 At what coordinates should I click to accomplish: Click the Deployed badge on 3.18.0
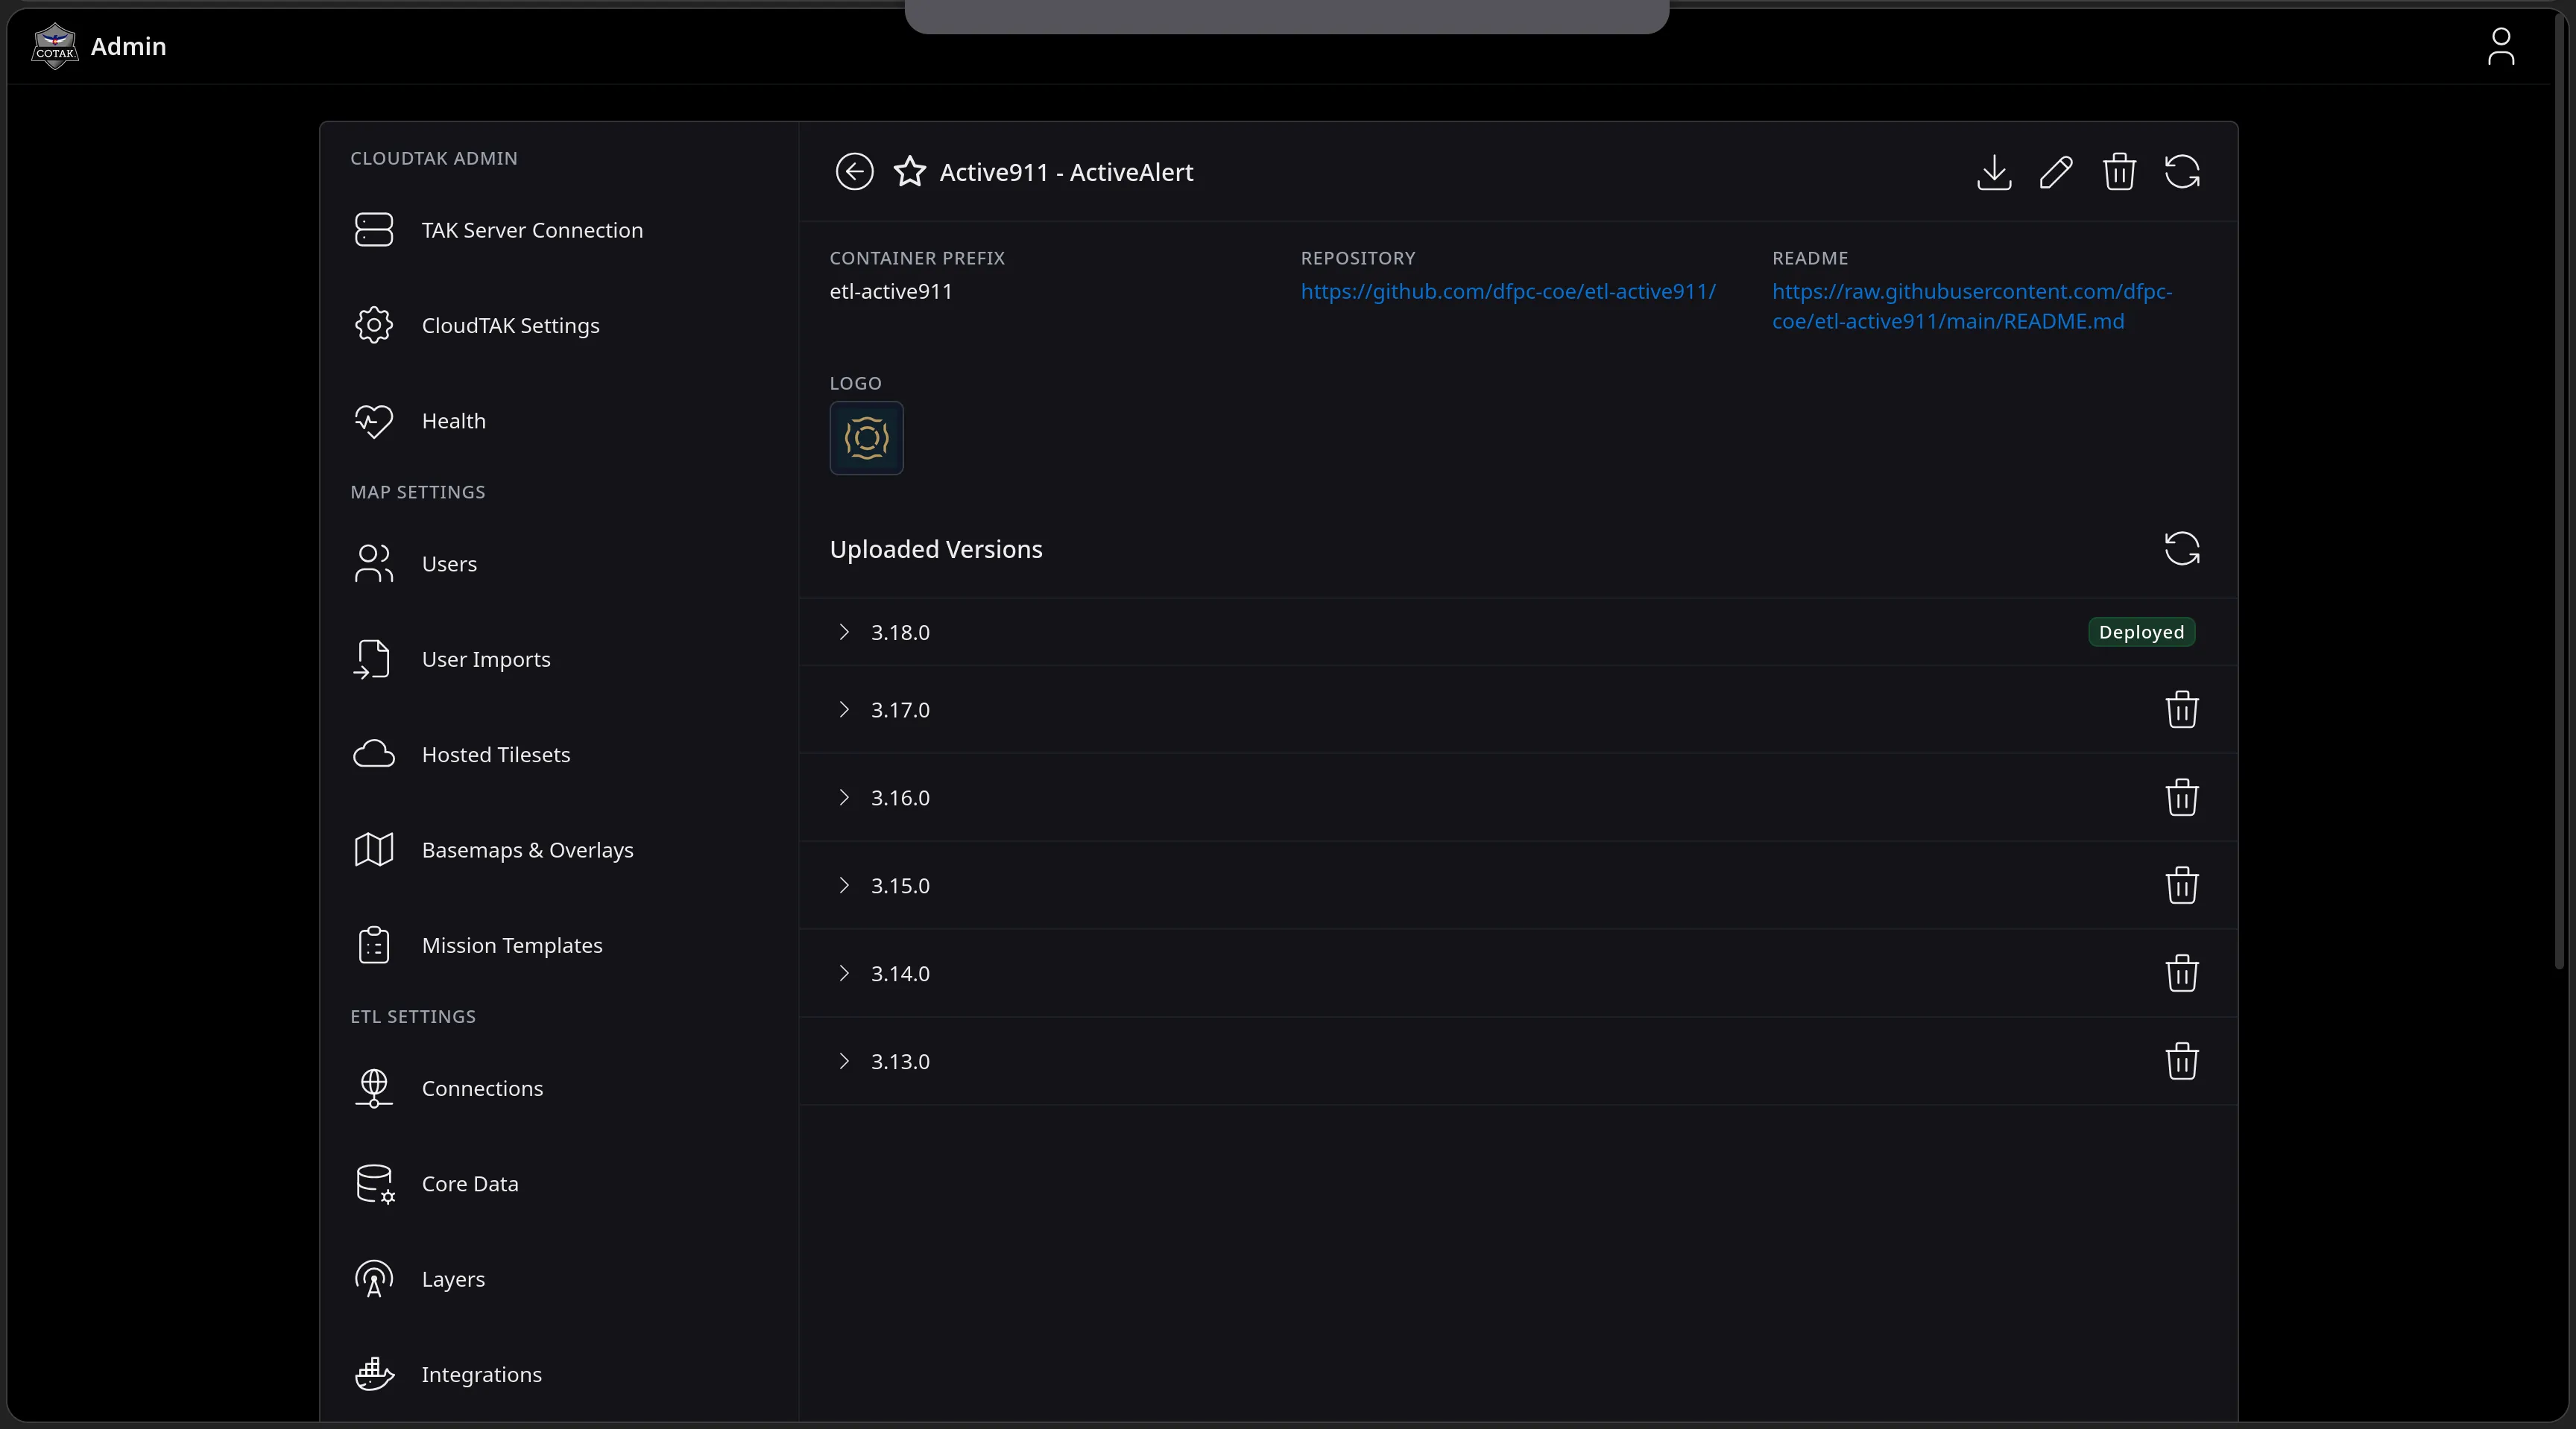pos(2141,633)
